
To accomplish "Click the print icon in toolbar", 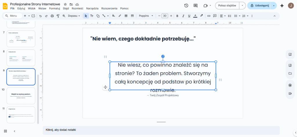I will click(x=52, y=16).
